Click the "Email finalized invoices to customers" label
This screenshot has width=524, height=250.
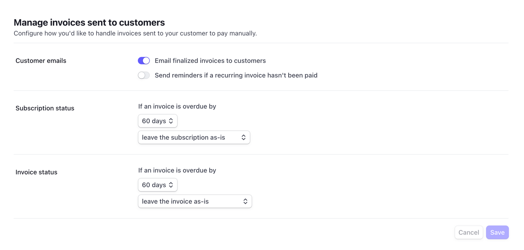(210, 61)
